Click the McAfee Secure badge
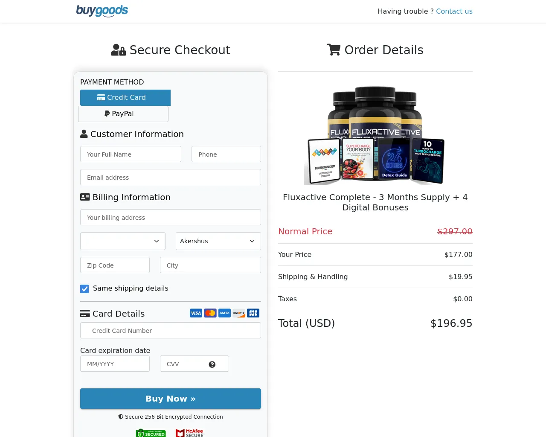 click(190, 433)
